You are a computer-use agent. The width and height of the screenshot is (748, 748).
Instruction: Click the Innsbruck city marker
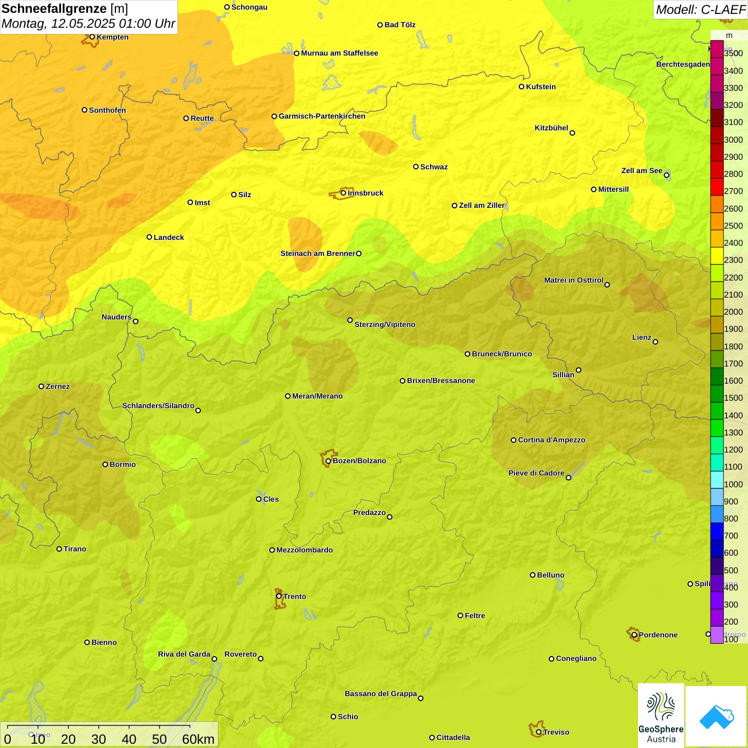pyautogui.click(x=344, y=193)
